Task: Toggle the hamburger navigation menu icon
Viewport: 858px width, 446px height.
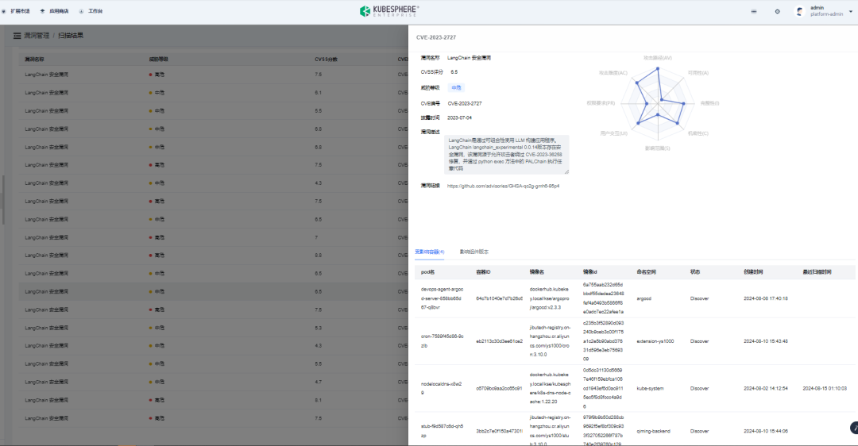Action: [17, 36]
